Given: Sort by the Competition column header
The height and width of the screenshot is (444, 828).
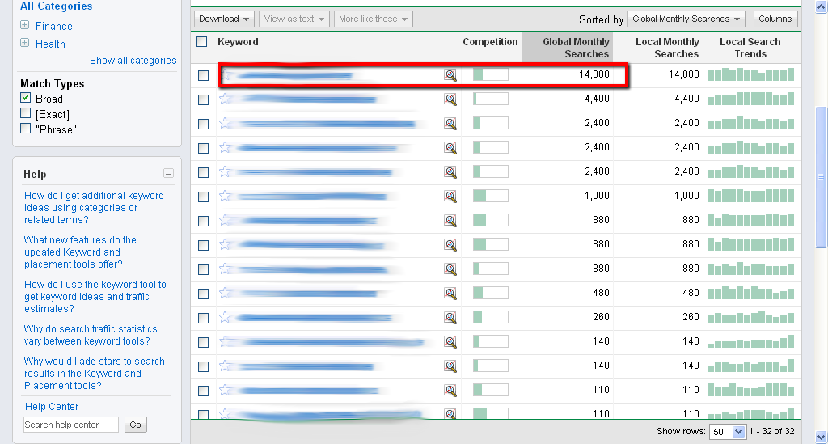Looking at the screenshot, I should click(490, 42).
